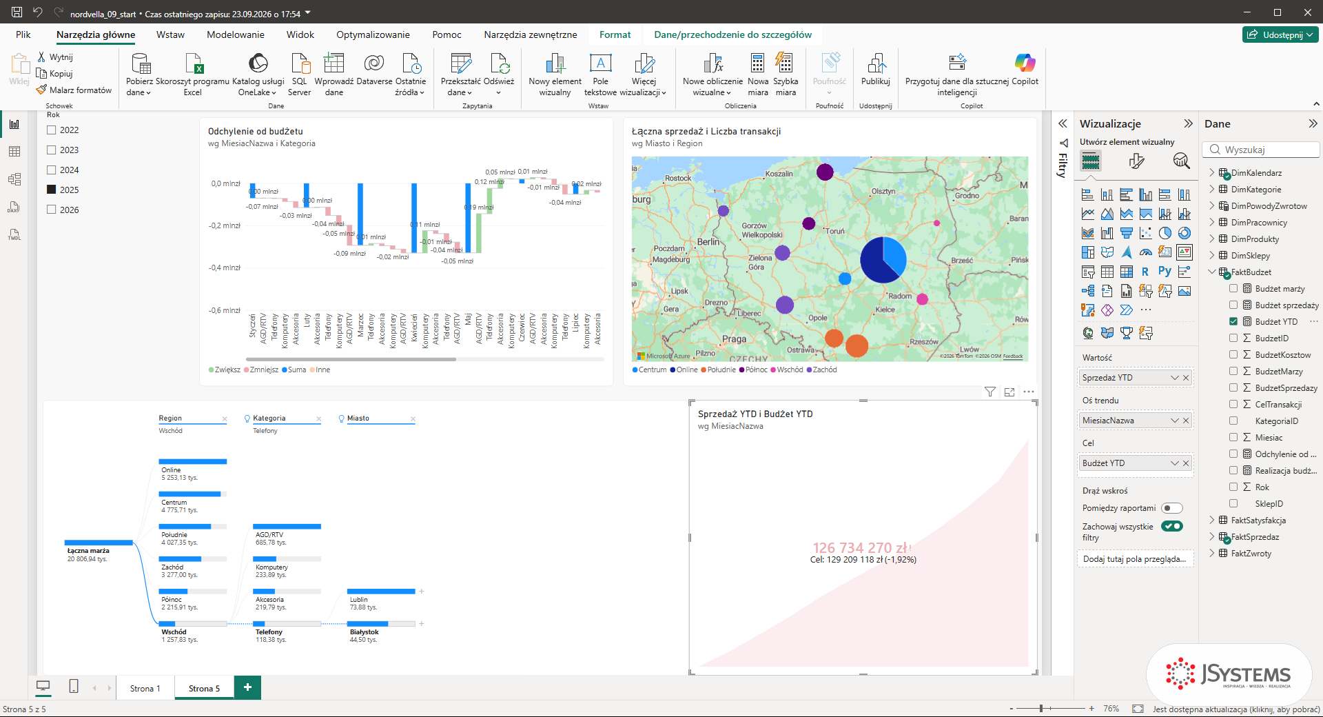
Task: Open the Format visual brush tab icon
Action: (x=1136, y=161)
